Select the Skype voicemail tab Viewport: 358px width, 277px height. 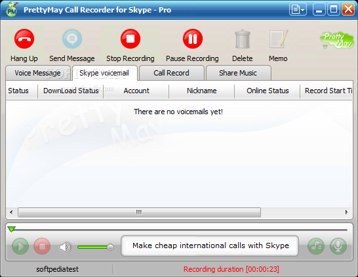(104, 73)
